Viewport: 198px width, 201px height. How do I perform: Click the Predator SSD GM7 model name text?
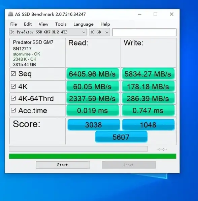[33, 42]
